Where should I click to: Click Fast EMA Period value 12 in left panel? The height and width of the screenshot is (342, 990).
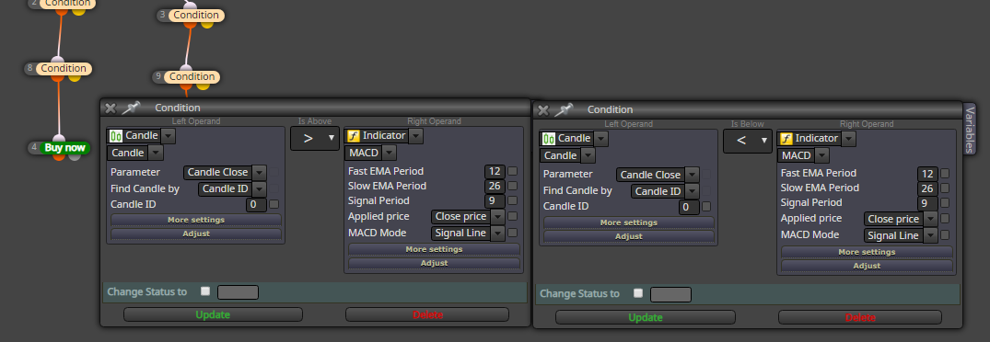[x=495, y=171]
